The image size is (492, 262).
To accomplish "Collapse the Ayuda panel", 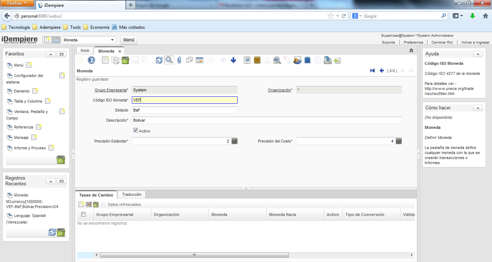I will coord(478,54).
